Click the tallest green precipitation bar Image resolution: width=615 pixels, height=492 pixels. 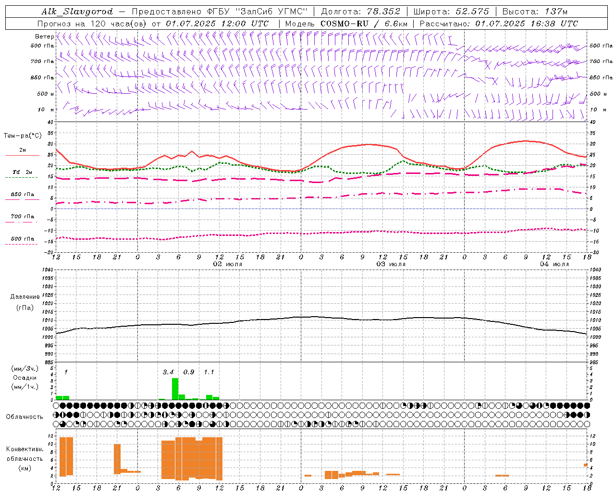175,389
